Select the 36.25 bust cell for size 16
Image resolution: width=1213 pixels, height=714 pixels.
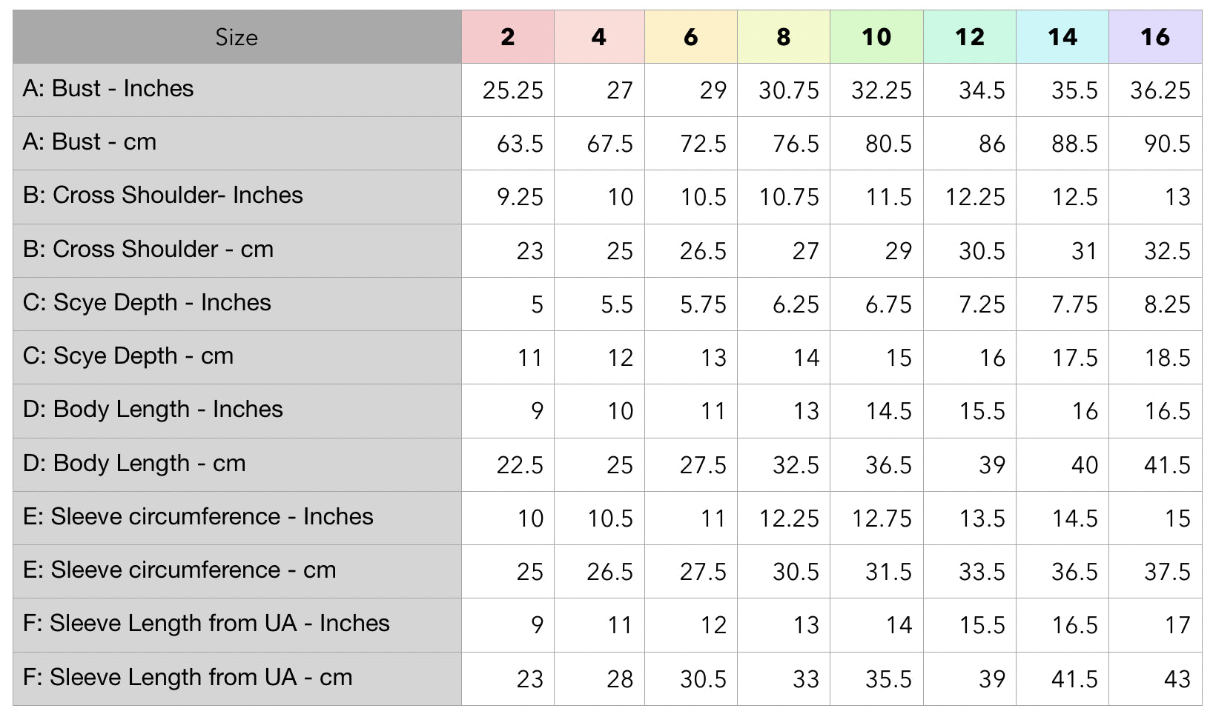point(1160,90)
